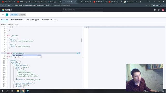Close the YouTube Music browser tab
This screenshot has width=166, height=93.
tap(106, 2)
